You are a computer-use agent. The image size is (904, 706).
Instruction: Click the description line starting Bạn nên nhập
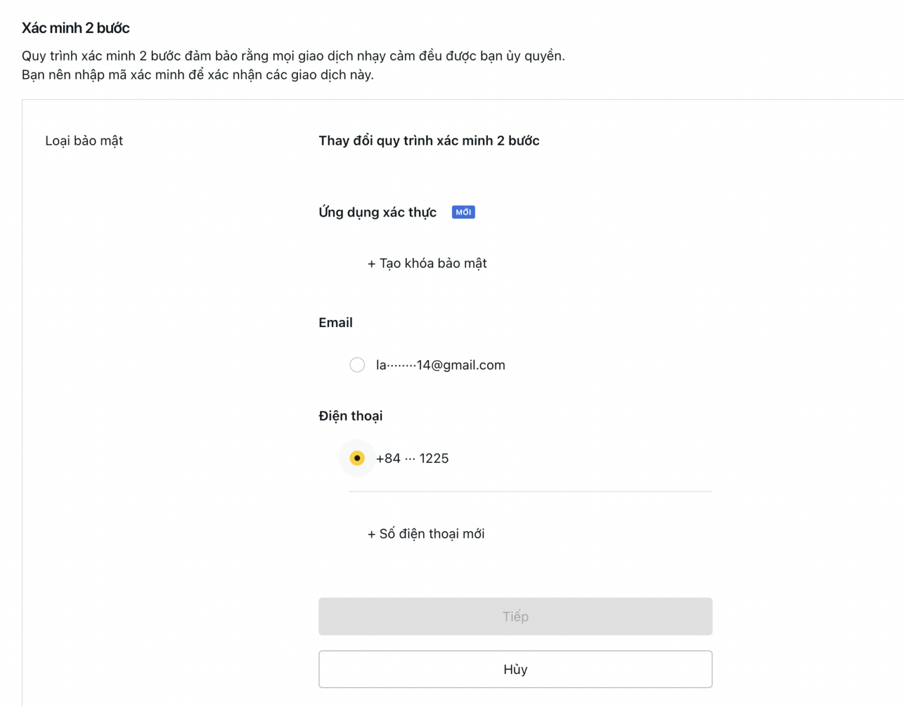point(198,75)
